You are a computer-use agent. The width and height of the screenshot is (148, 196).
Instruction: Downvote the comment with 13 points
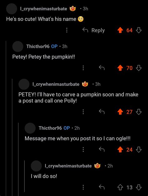click(x=139, y=187)
